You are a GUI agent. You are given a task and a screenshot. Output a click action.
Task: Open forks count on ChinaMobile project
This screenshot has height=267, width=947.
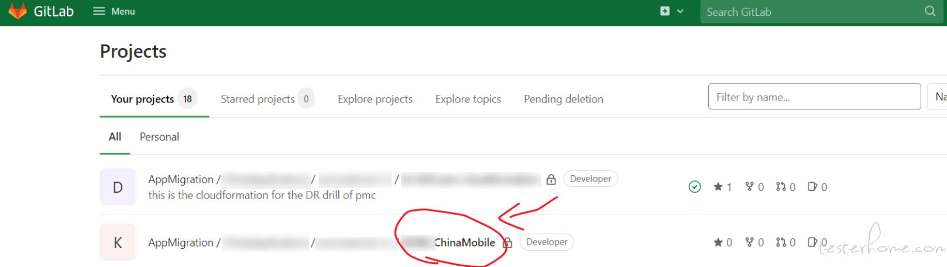pos(754,242)
